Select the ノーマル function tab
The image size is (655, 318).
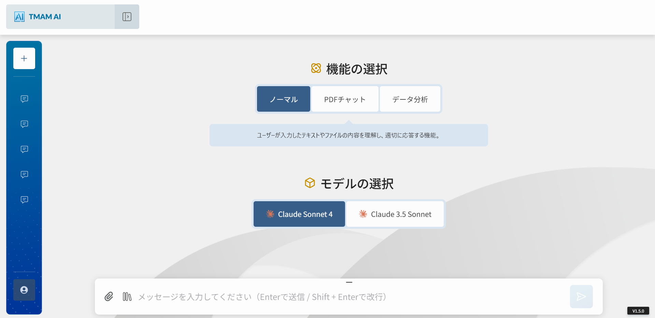[284, 99]
